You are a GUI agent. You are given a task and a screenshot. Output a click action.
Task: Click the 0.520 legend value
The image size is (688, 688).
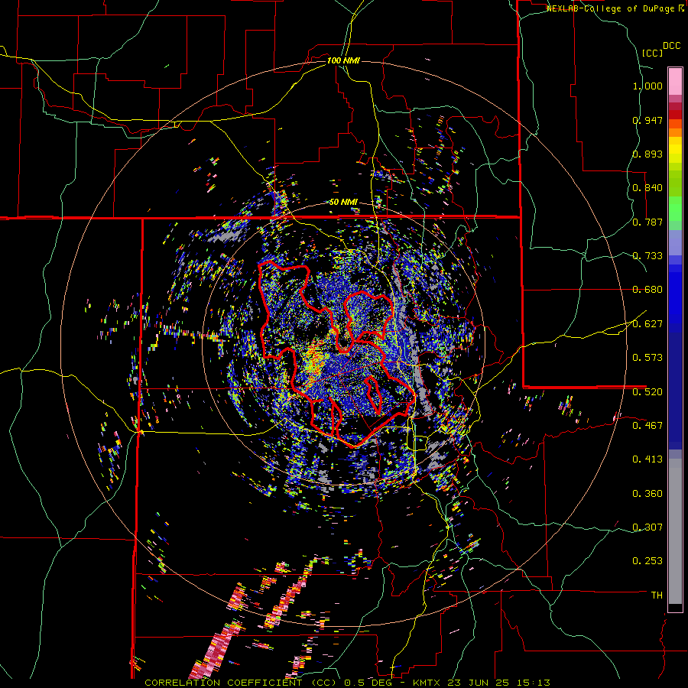647,392
